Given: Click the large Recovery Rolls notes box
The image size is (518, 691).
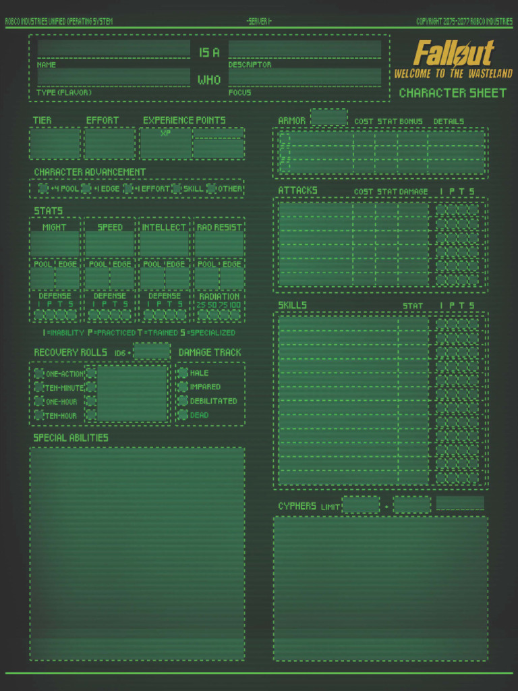Looking at the screenshot, I should 132,393.
